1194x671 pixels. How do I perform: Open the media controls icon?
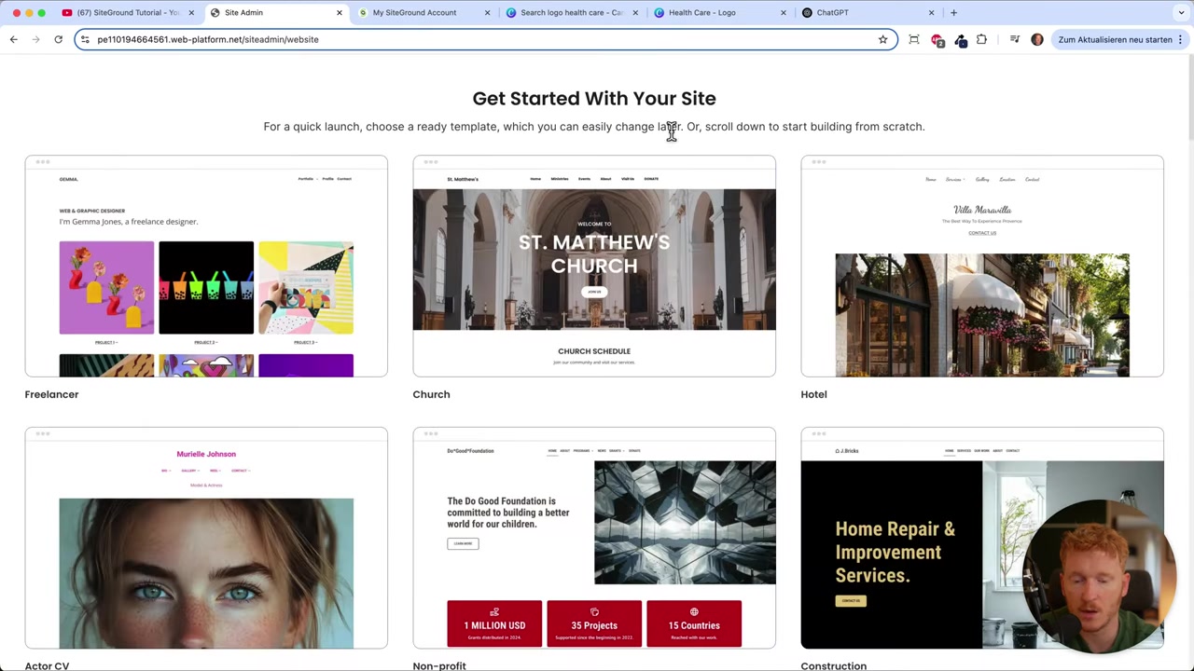(1015, 39)
